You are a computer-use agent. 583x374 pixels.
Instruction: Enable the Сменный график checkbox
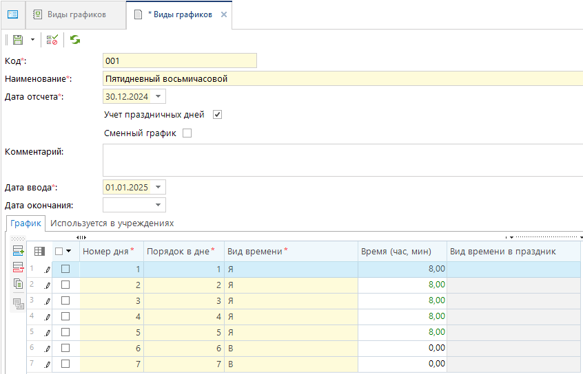click(x=187, y=133)
